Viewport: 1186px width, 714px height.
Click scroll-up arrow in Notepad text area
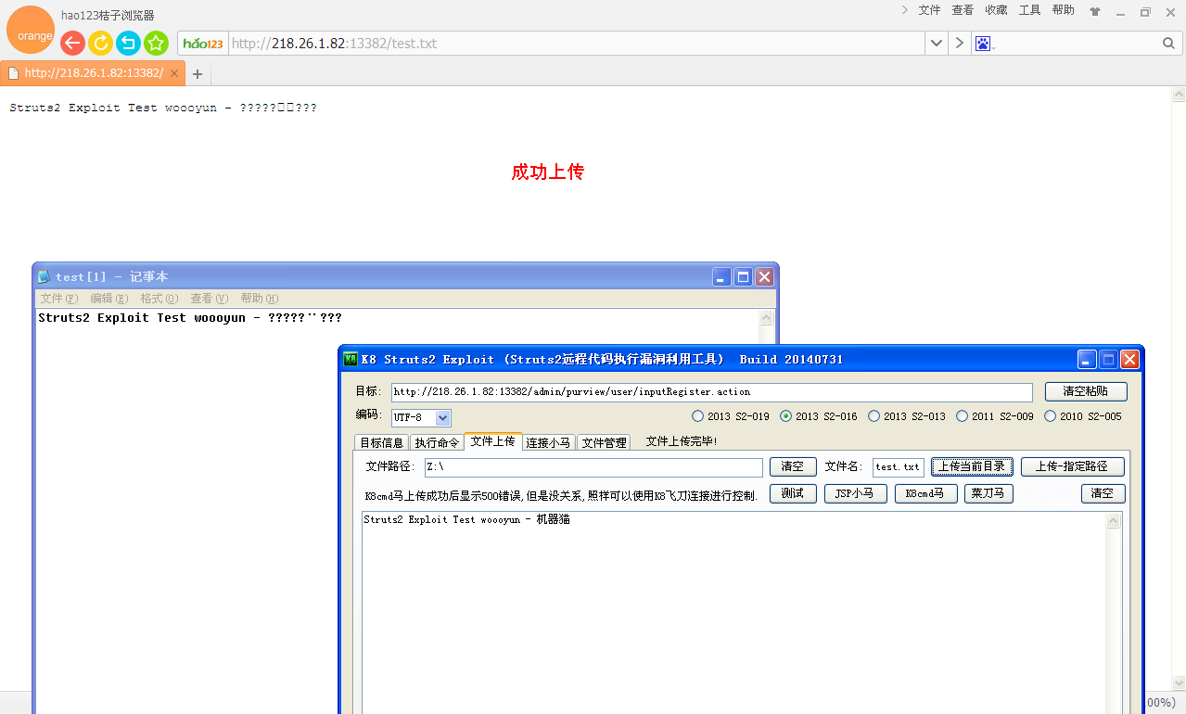(767, 317)
